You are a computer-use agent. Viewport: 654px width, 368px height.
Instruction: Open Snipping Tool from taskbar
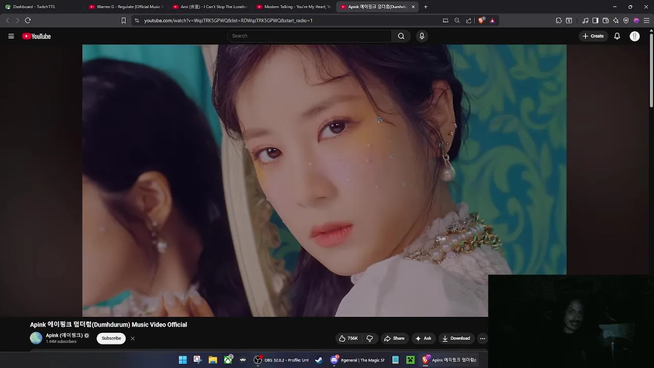(198, 360)
